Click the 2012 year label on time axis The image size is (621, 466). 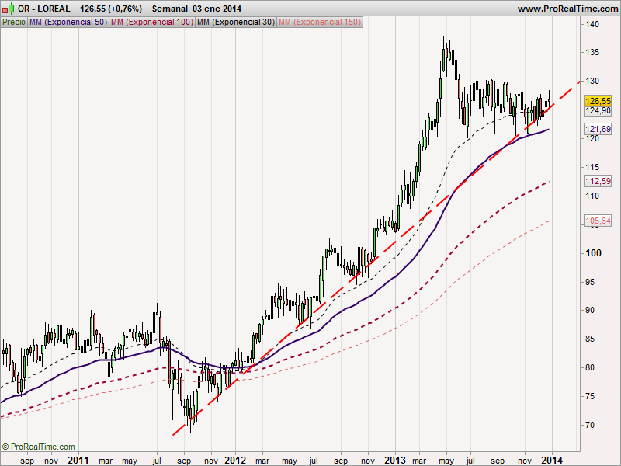click(235, 460)
